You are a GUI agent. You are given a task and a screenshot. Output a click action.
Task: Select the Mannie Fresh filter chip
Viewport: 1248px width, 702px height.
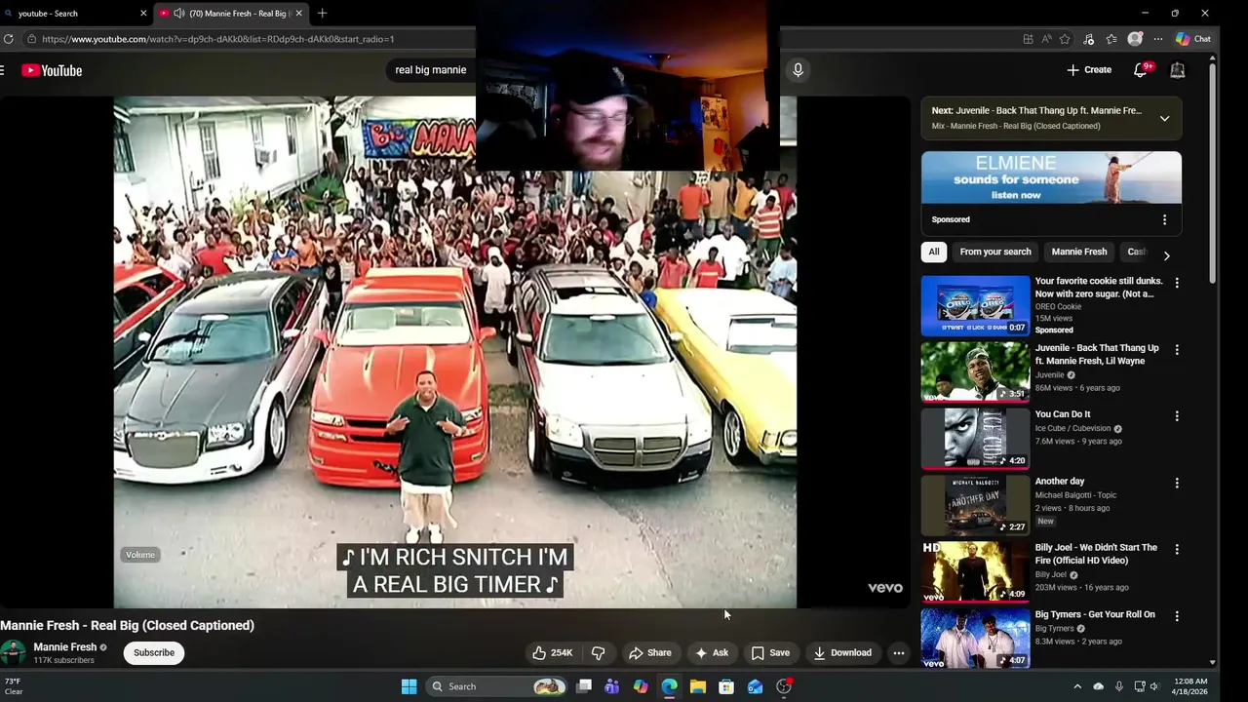[x=1079, y=252]
